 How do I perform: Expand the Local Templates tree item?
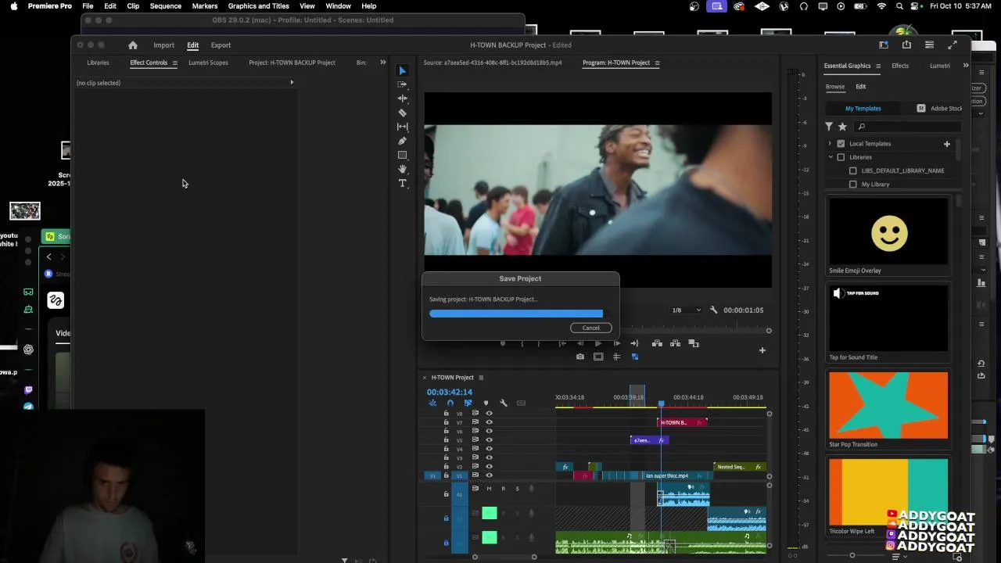[x=831, y=144]
